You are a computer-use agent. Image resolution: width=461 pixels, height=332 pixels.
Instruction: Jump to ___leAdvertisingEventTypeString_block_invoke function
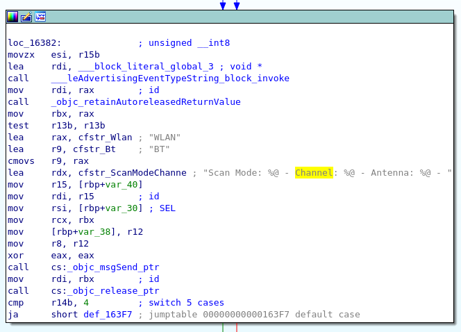click(170, 78)
